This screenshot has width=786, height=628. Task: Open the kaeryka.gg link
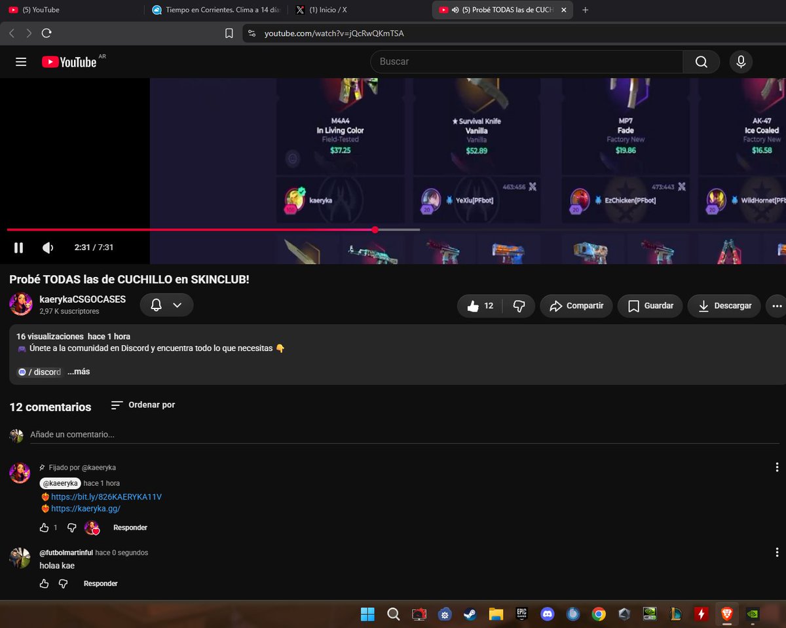click(86, 509)
